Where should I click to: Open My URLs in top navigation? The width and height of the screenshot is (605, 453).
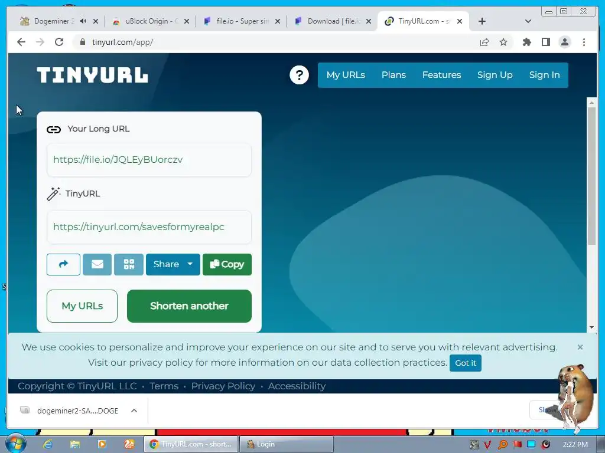pyautogui.click(x=346, y=75)
